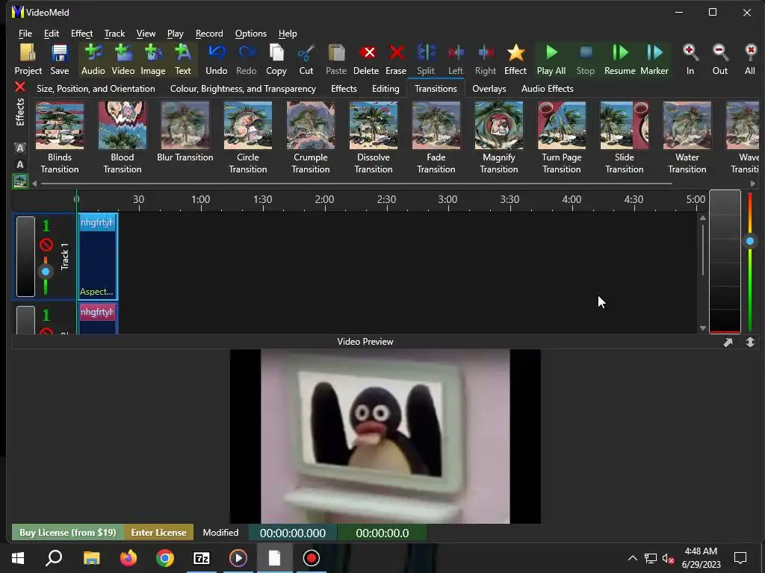Add a Text clip from the toolbar

pos(183,60)
